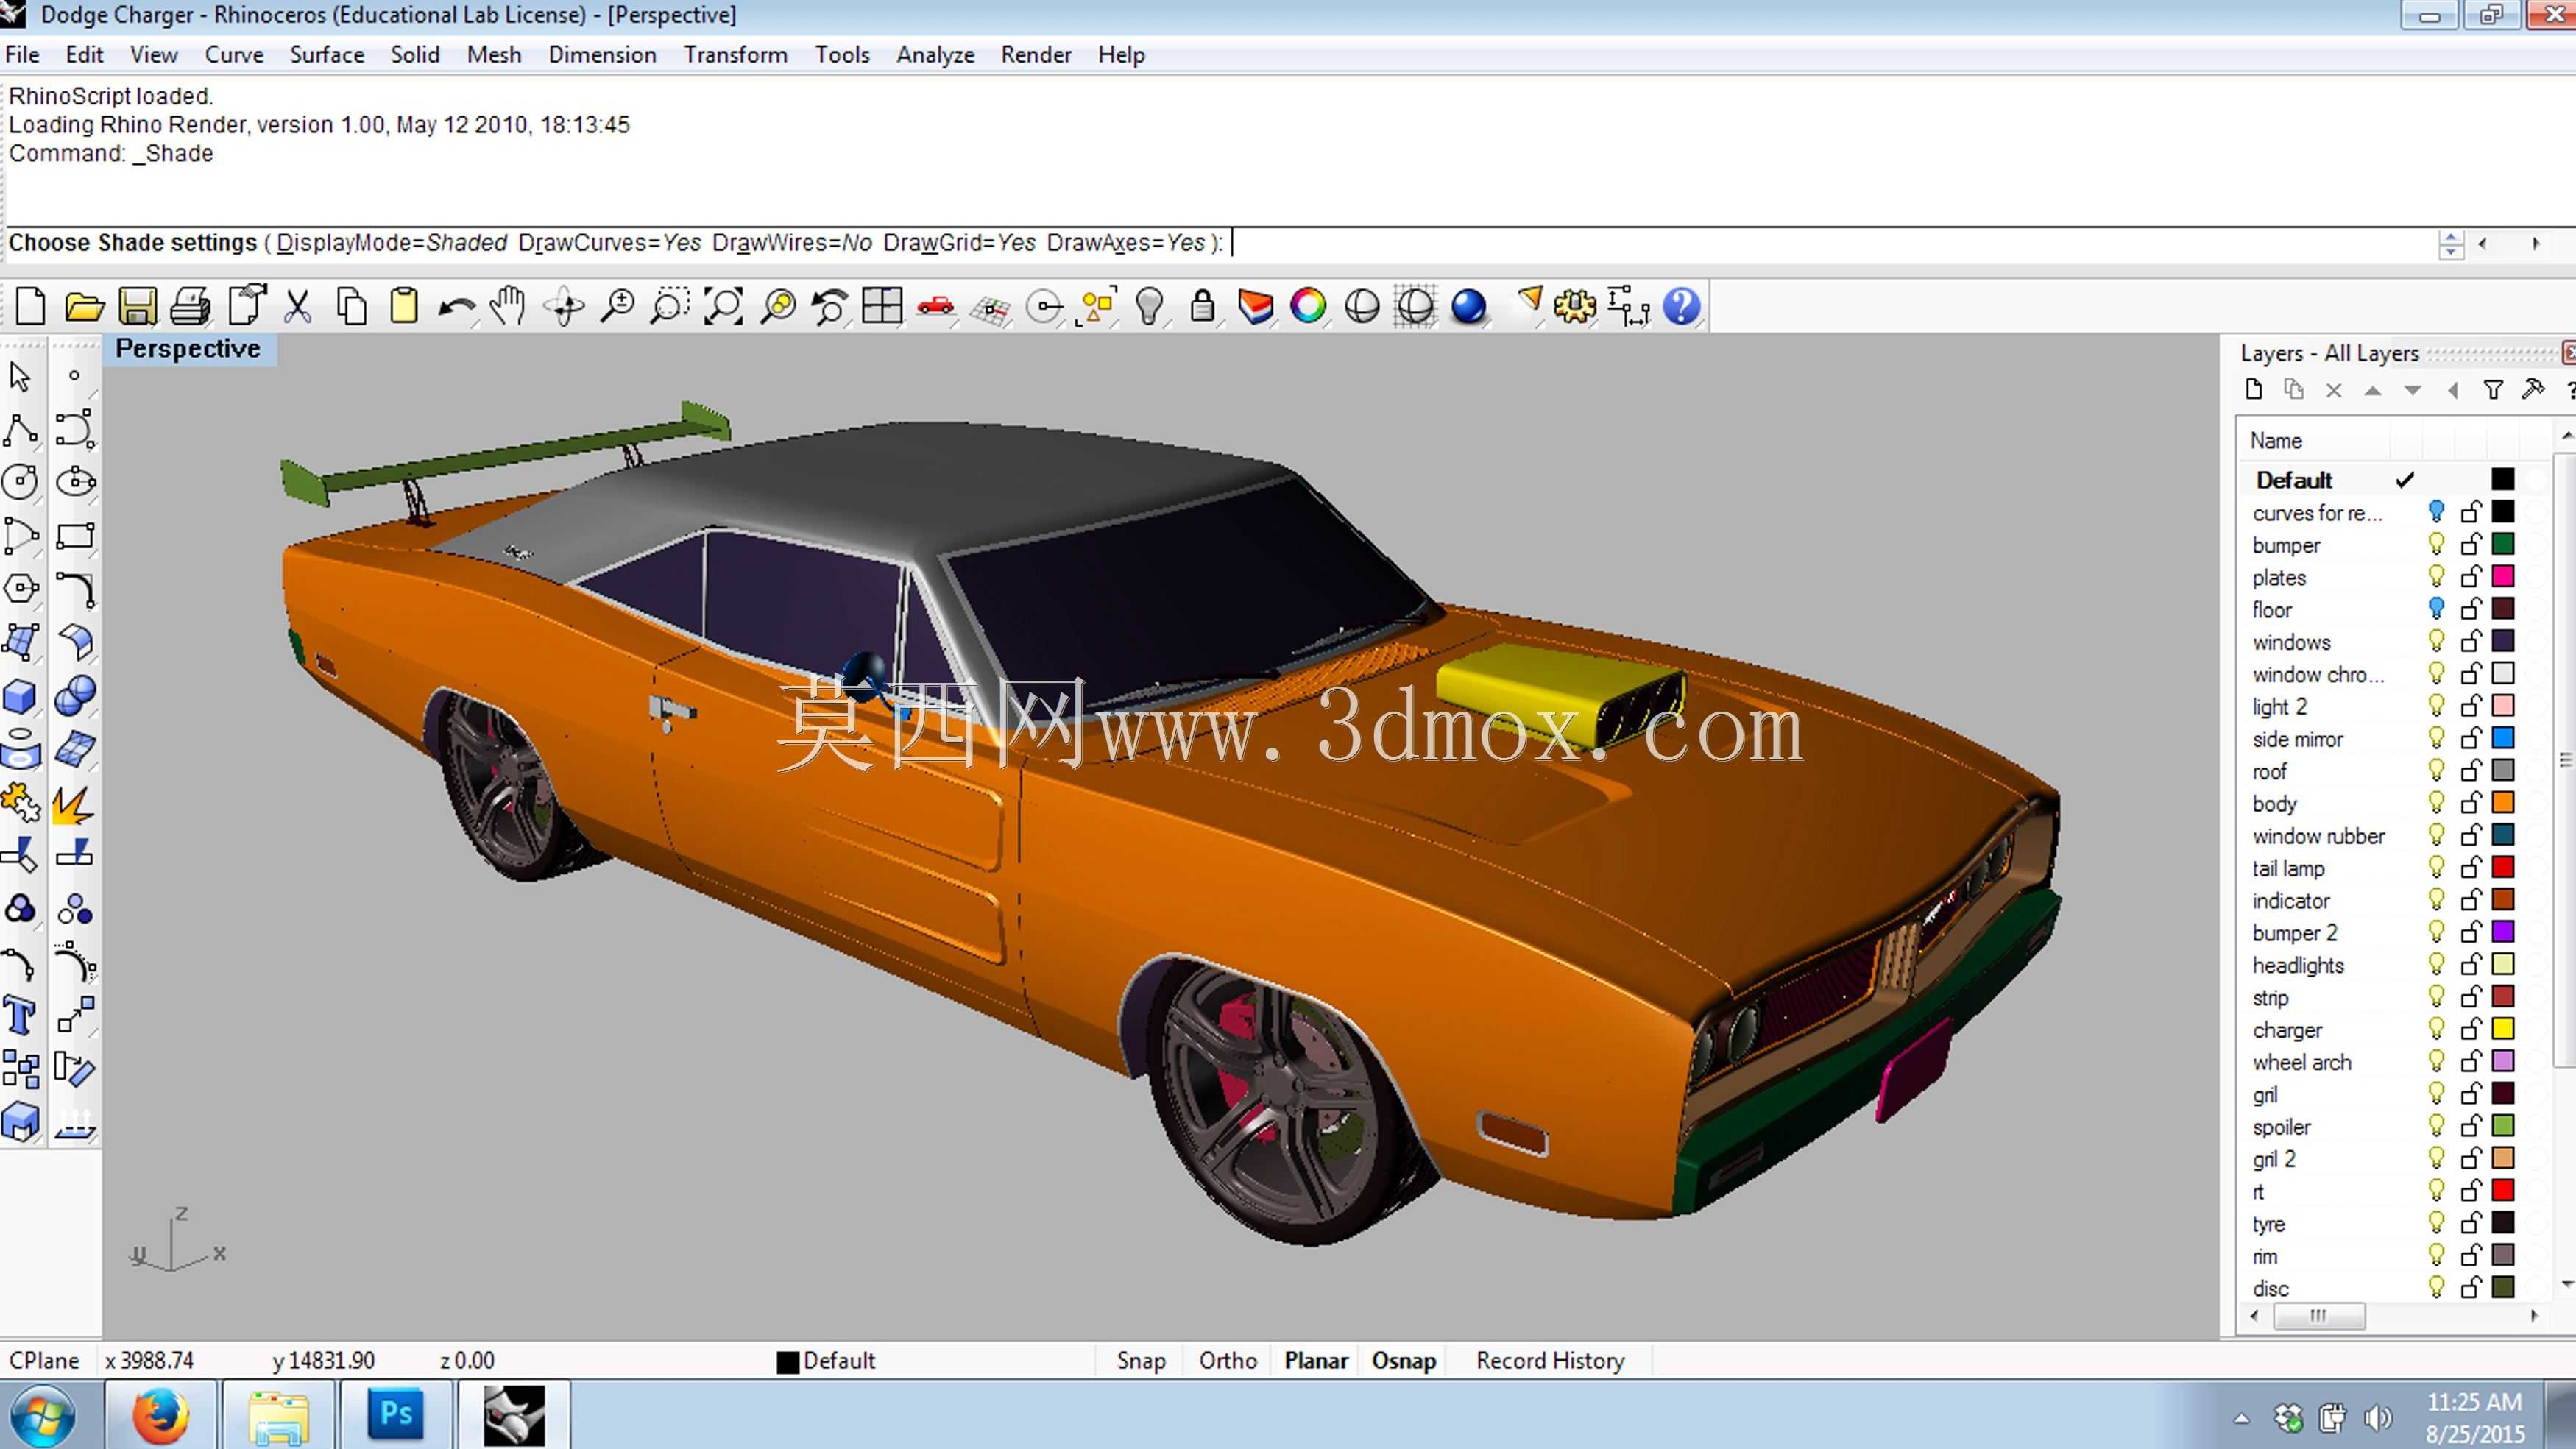Open the Curve menu
This screenshot has height=1449, width=2576.
tap(234, 55)
